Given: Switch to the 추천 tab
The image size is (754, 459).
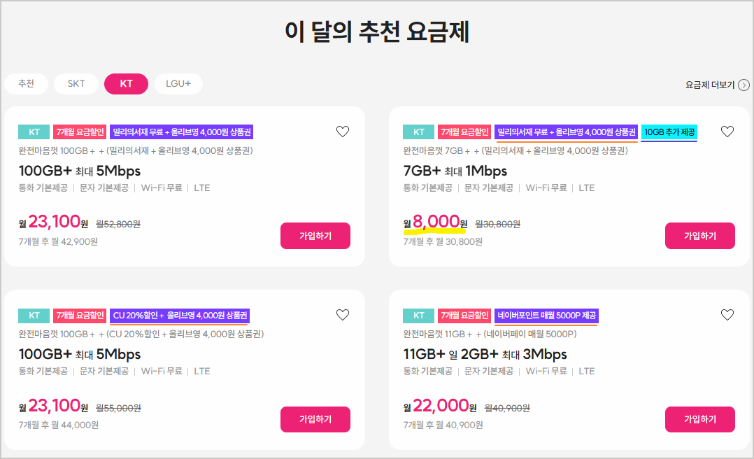Looking at the screenshot, I should pyautogui.click(x=26, y=84).
